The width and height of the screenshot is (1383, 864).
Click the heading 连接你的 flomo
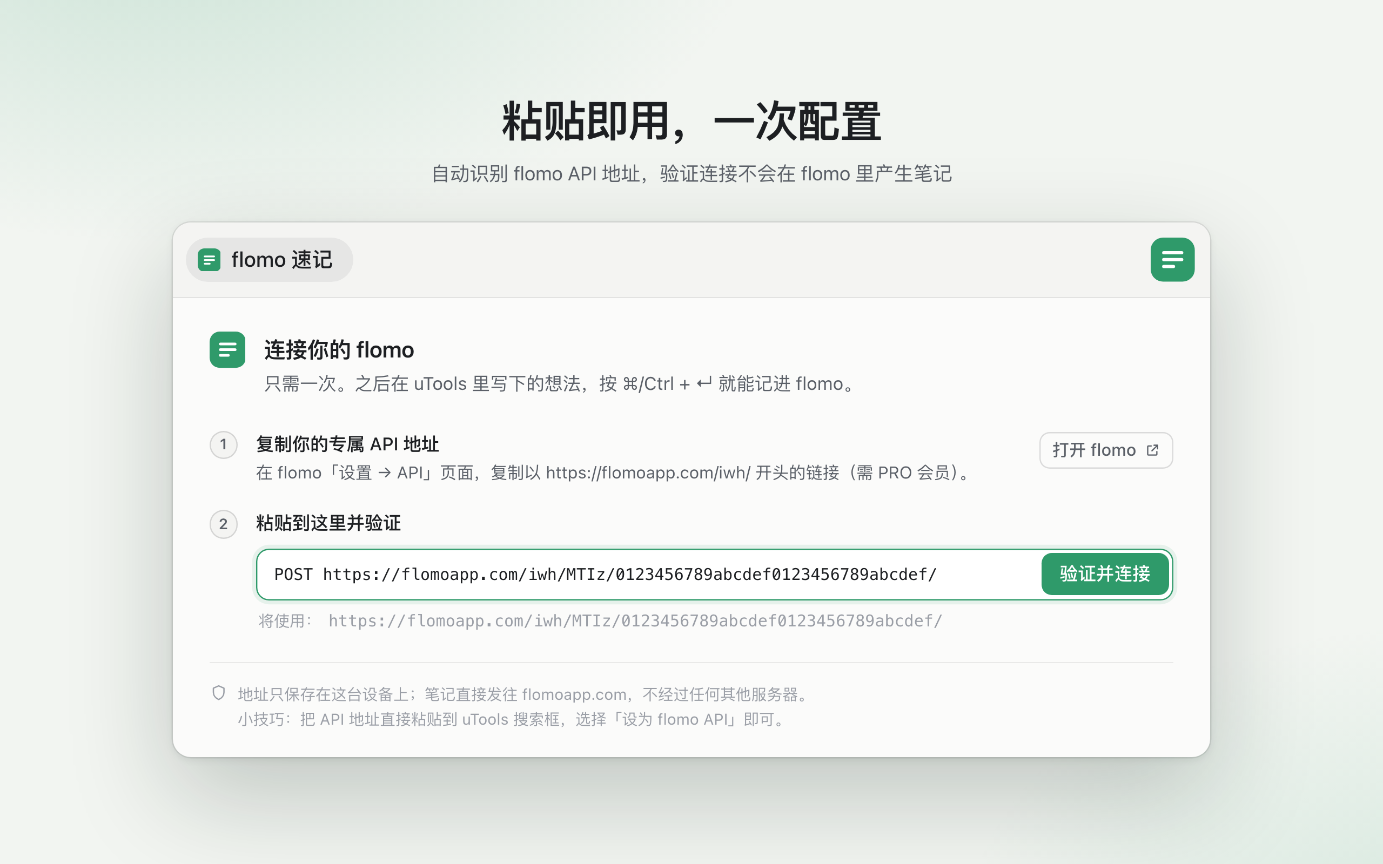pyautogui.click(x=339, y=350)
